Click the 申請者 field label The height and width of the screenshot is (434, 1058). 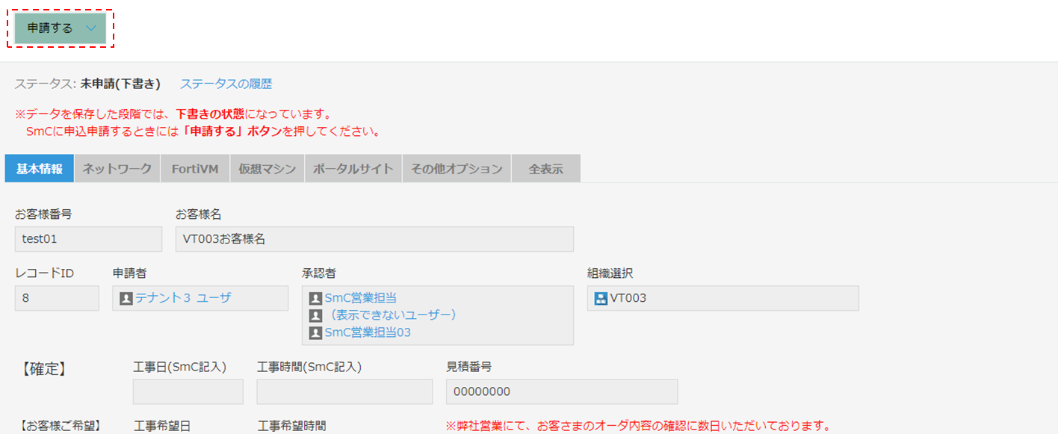click(x=130, y=273)
